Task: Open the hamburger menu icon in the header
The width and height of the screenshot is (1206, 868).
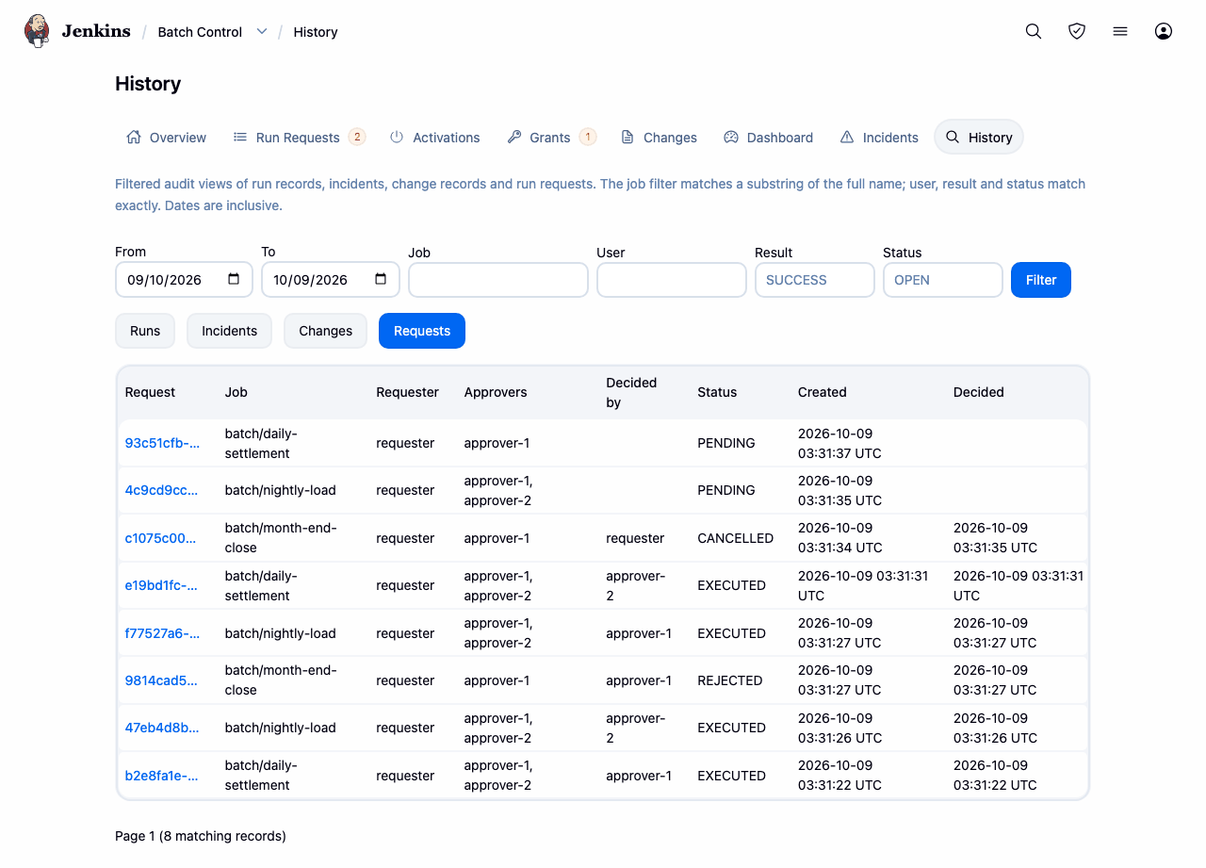Action: coord(1120,31)
